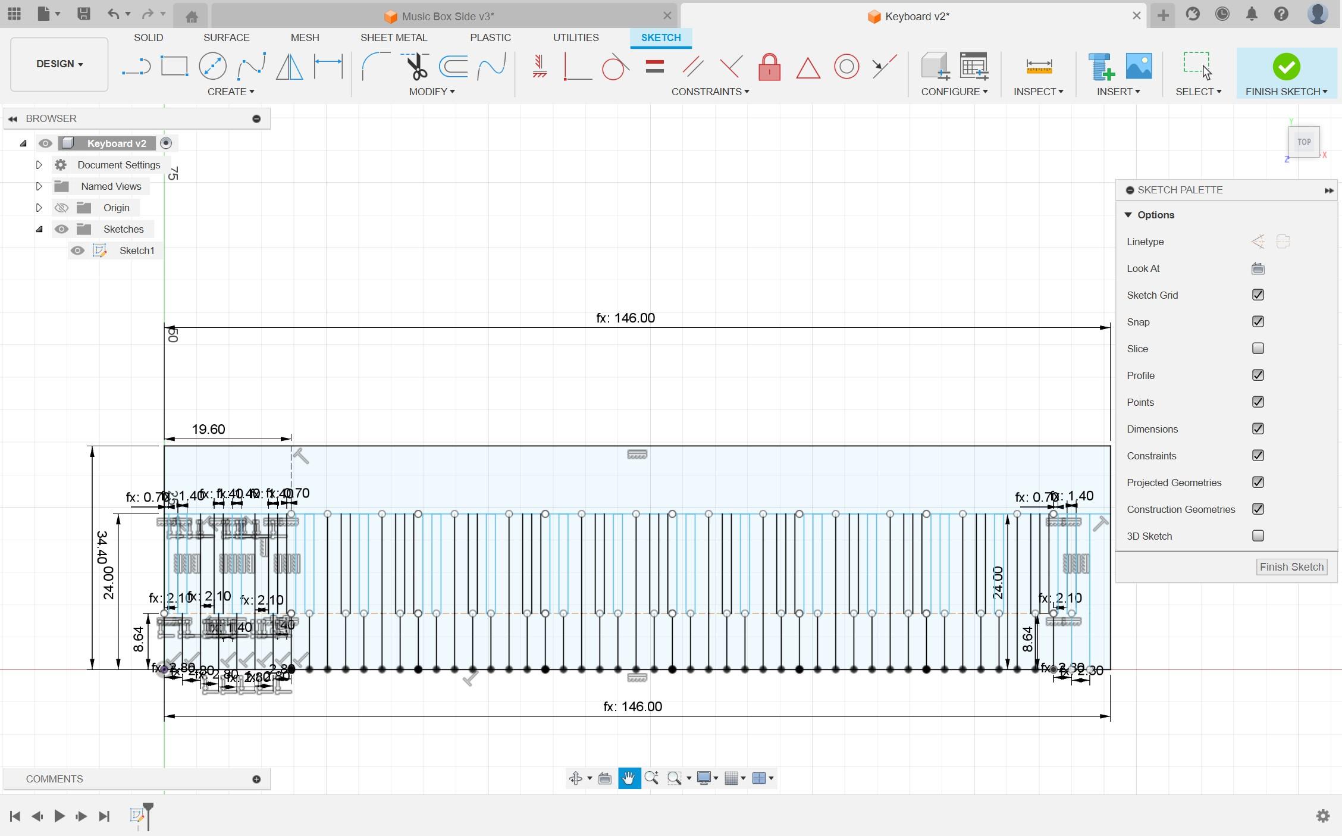The height and width of the screenshot is (836, 1342).
Task: Switch to the Sheet Metal tab
Action: tap(393, 37)
